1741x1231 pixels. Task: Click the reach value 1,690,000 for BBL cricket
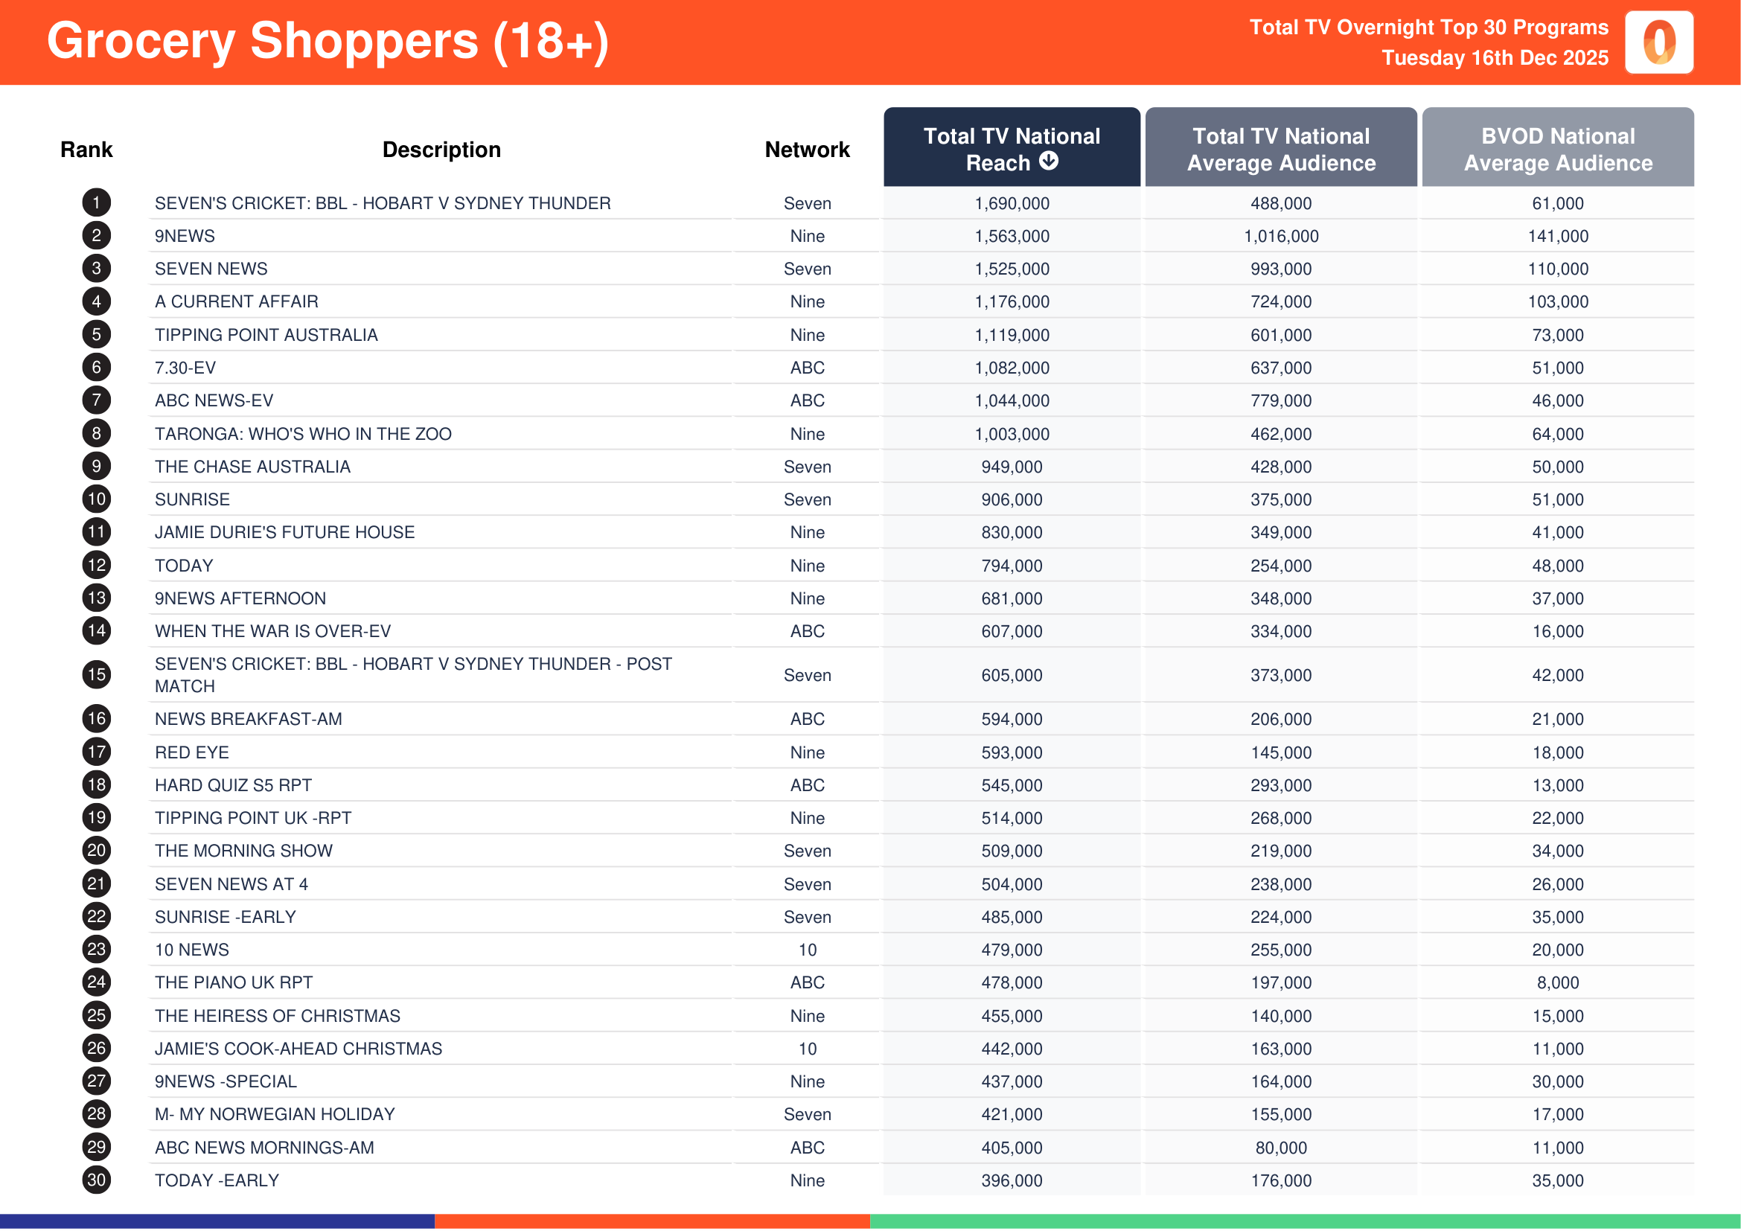coord(1012,203)
